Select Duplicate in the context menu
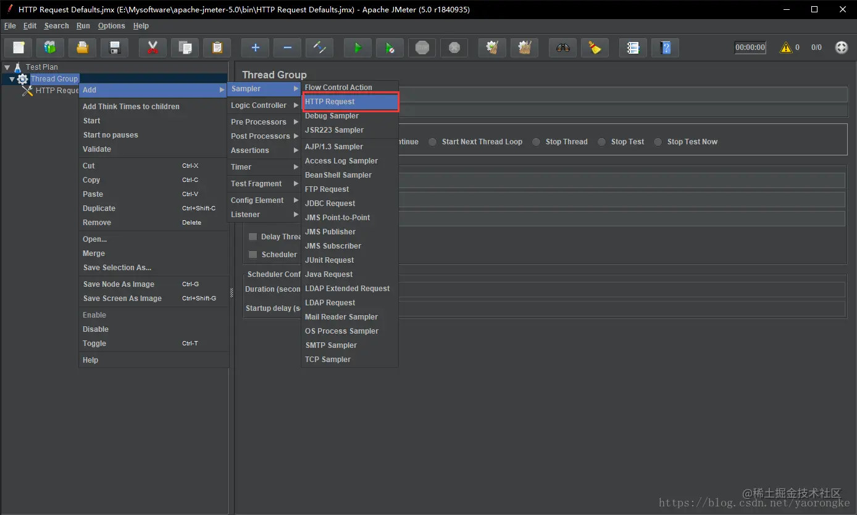Image resolution: width=857 pixels, height=515 pixels. (154, 208)
